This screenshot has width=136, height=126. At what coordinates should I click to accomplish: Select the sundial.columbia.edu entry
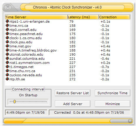[27, 59]
